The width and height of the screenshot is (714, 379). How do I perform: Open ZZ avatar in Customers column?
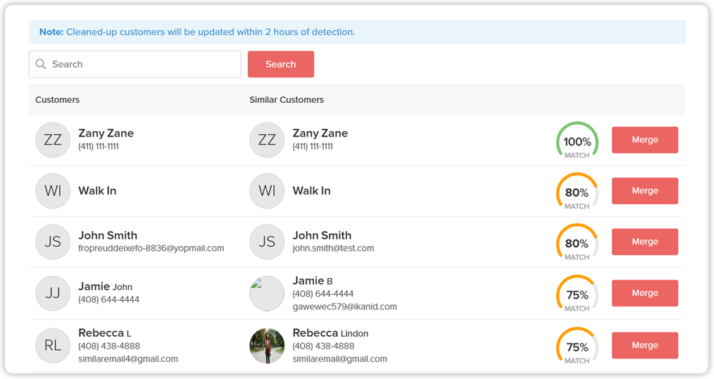pyautogui.click(x=53, y=140)
